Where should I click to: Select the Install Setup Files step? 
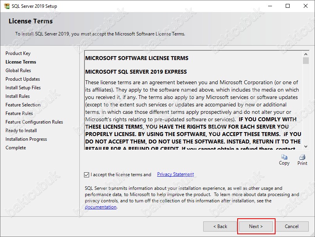click(x=23, y=88)
